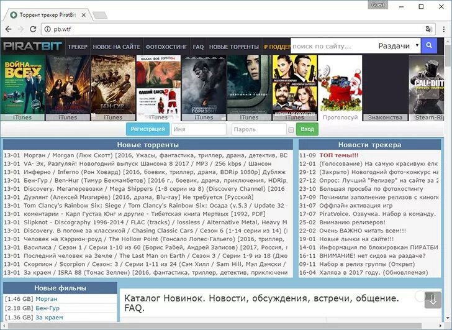Open the Дуэлянт torrent link
The image size is (452, 330).
tap(138, 197)
